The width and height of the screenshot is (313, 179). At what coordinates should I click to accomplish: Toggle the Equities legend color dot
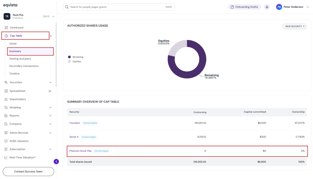[69, 62]
